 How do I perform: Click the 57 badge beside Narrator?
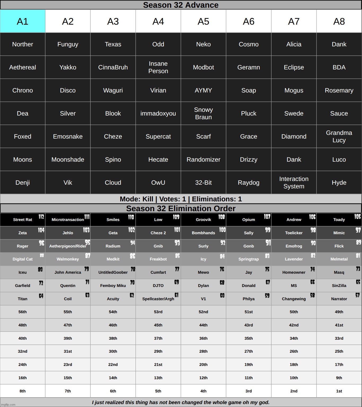(357, 295)
